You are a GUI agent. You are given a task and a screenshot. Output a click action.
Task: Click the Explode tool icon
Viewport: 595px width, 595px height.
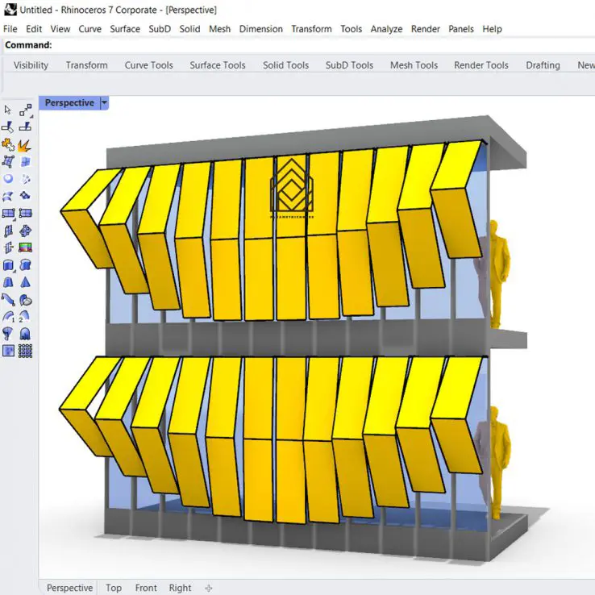(x=26, y=144)
